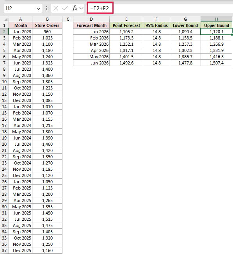Select column G header
Image resolution: width=233 pixels, height=254 pixels.
185,19
